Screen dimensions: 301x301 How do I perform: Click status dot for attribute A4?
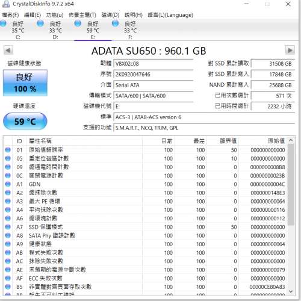point(8,209)
